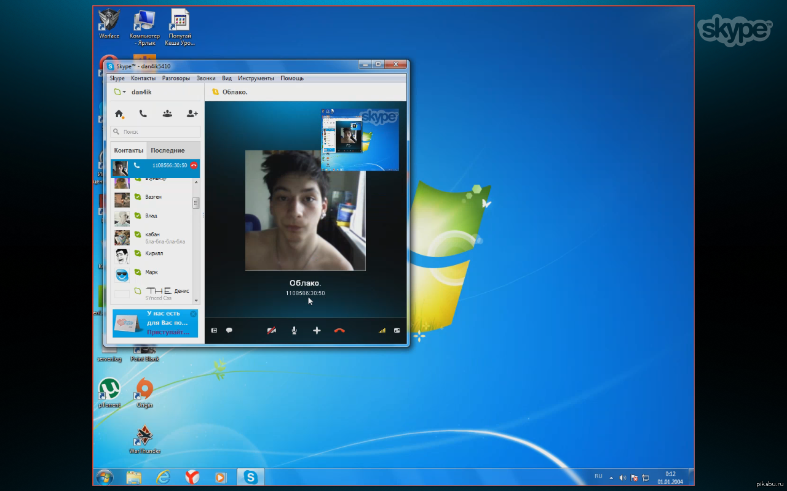787x491 pixels.
Task: Click the Поиск search field
Action: (x=156, y=131)
